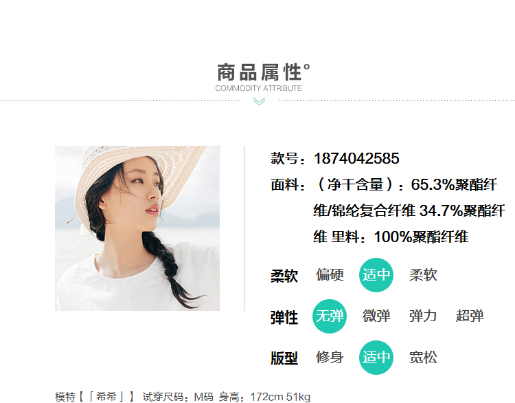Choose the 微弹 elasticity option
This screenshot has width=515, height=403.
point(376,316)
